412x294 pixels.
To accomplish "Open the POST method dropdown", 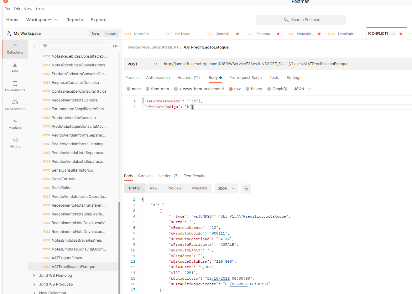I will click(x=142, y=64).
